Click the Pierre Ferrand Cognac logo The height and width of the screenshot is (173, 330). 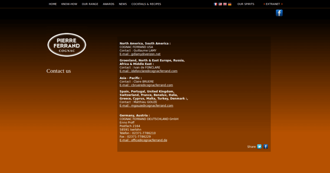[x=66, y=45]
